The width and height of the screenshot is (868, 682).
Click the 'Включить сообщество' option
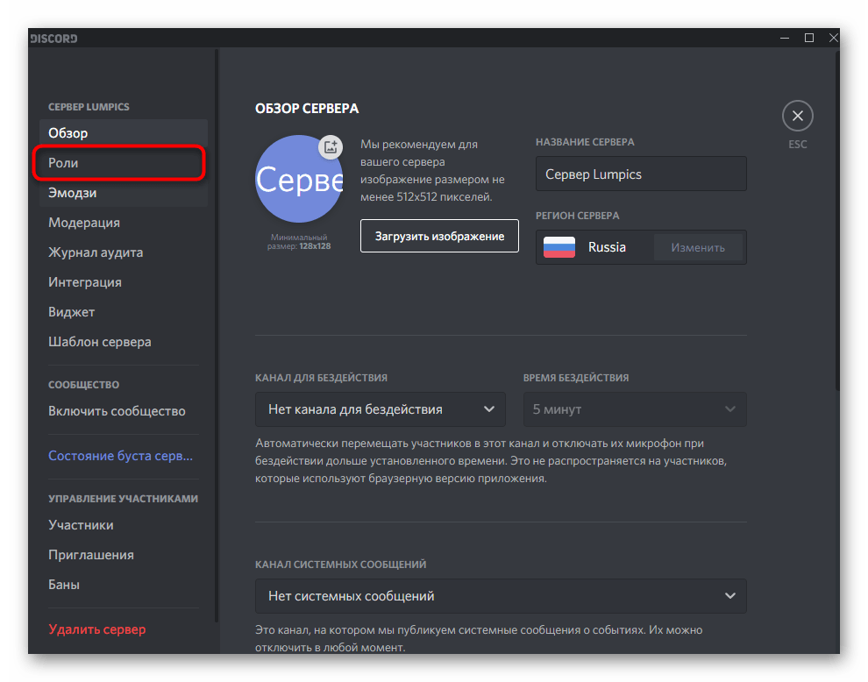coord(116,409)
